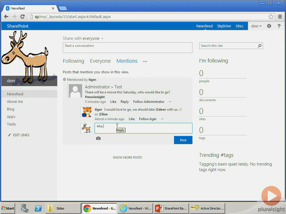Attach picture with camera icon
The width and height of the screenshot is (286, 214).
point(98,138)
